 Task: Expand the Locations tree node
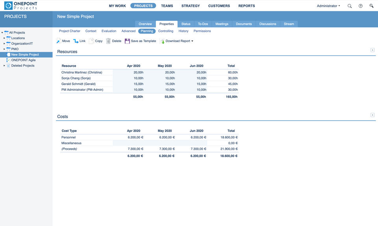click(x=4, y=38)
